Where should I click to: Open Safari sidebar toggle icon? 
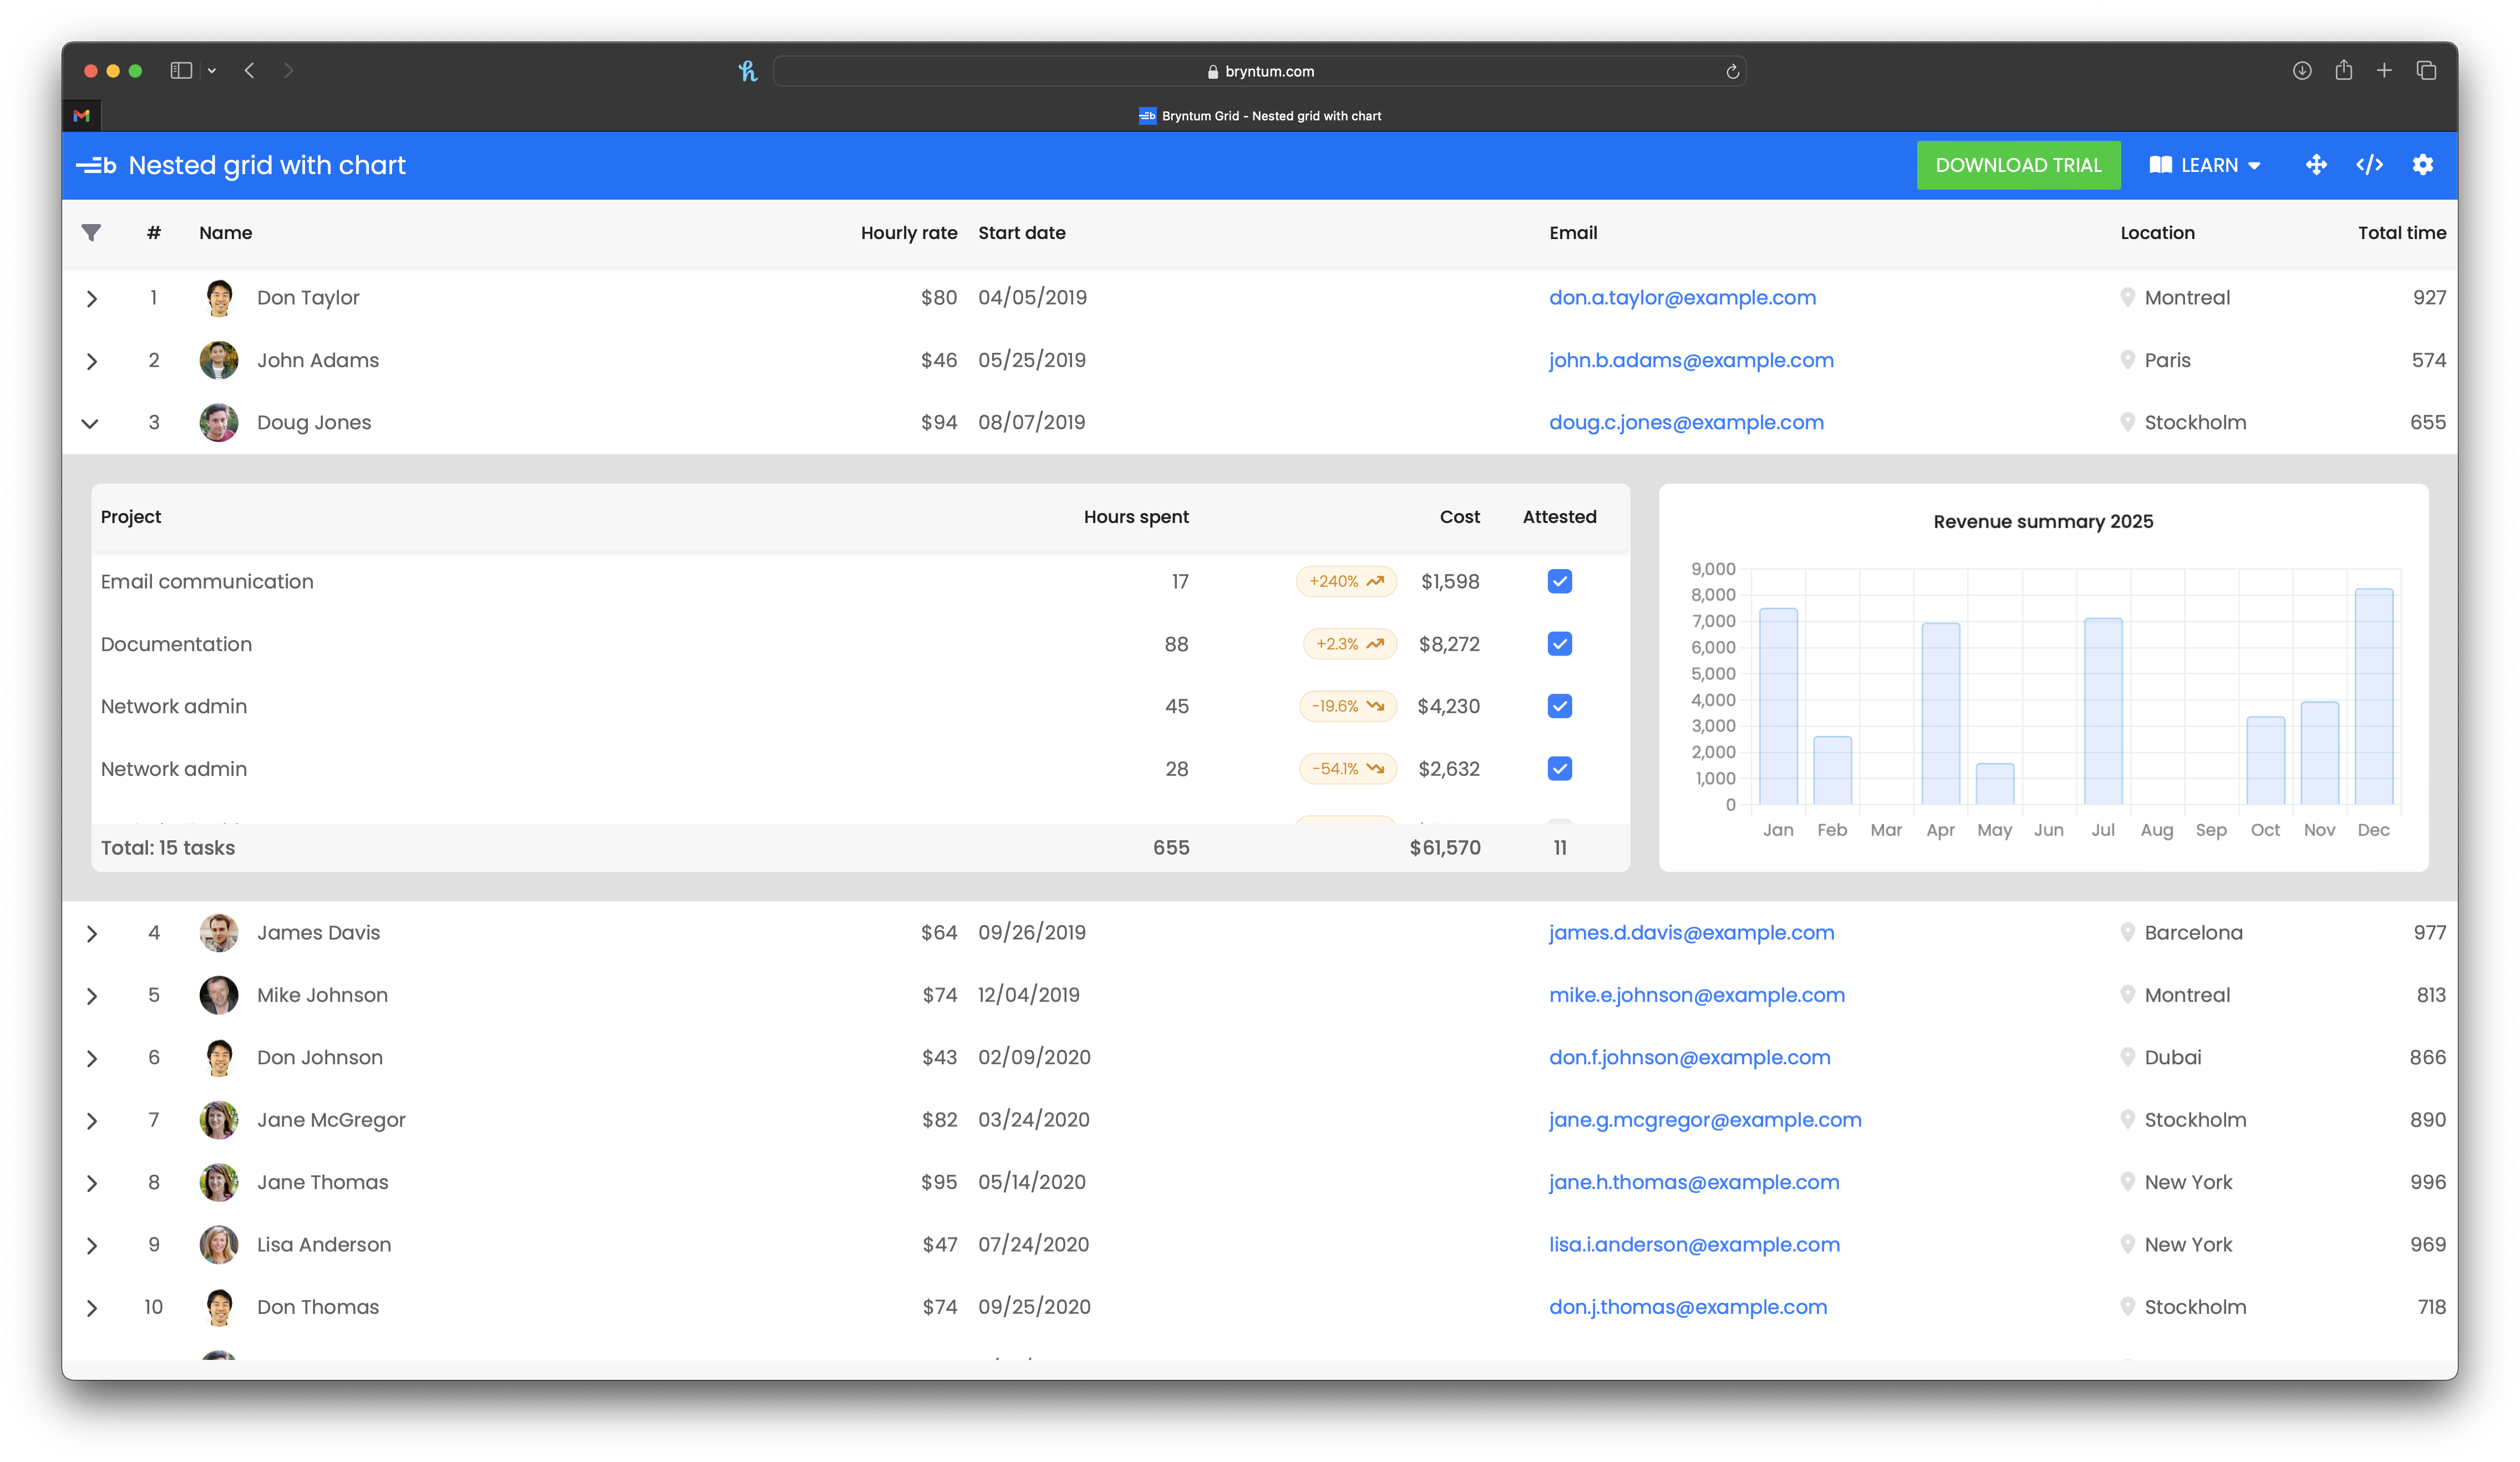click(181, 71)
